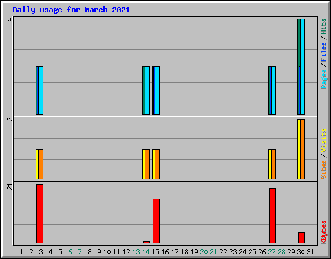
Task: Click day label "4" on the x-axis
Action: click(x=50, y=252)
